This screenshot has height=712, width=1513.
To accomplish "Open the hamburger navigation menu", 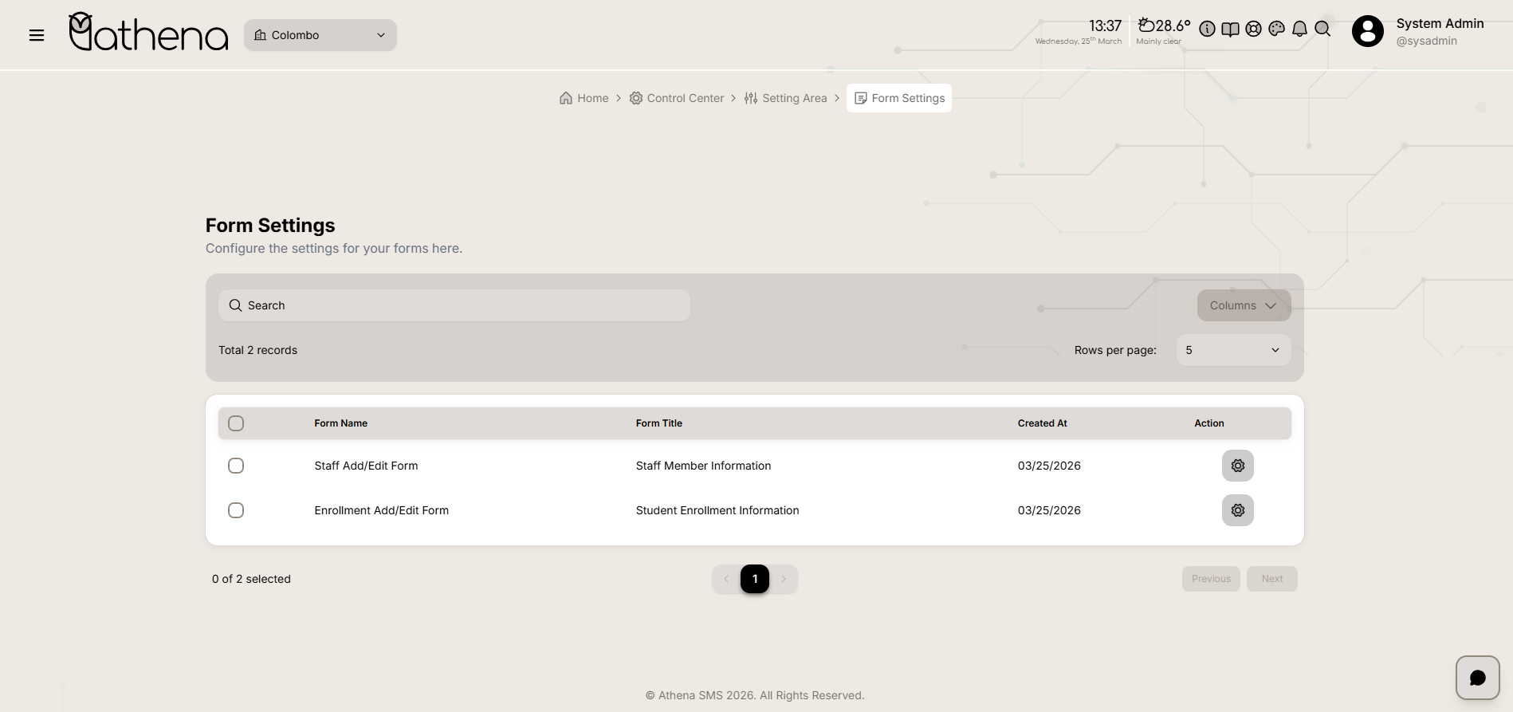I will pyautogui.click(x=37, y=35).
